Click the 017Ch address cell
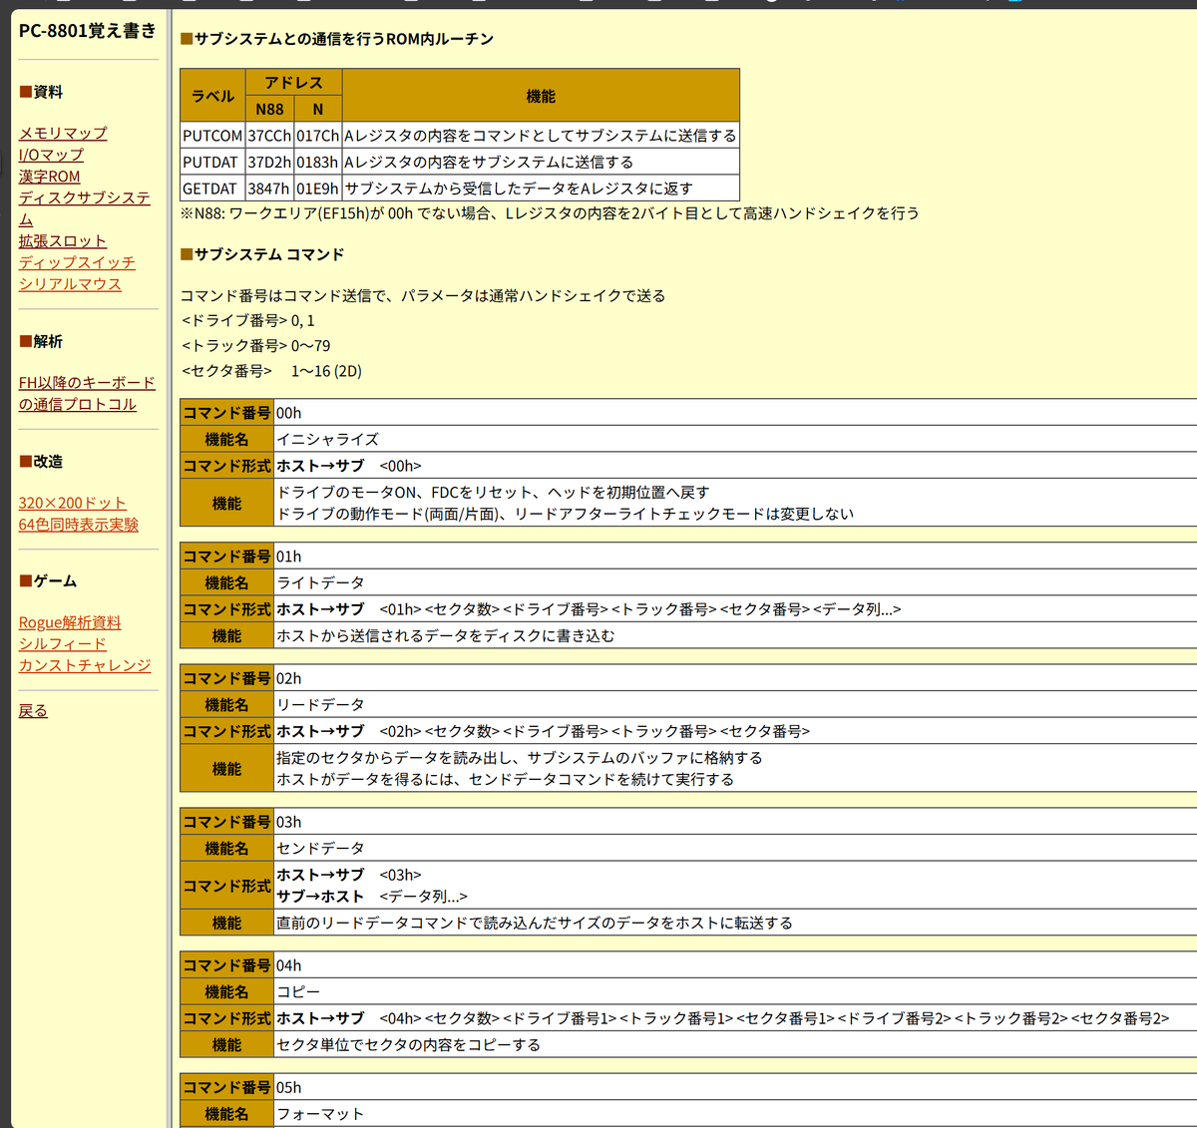Viewport: 1197px width, 1128px height. pyautogui.click(x=317, y=136)
